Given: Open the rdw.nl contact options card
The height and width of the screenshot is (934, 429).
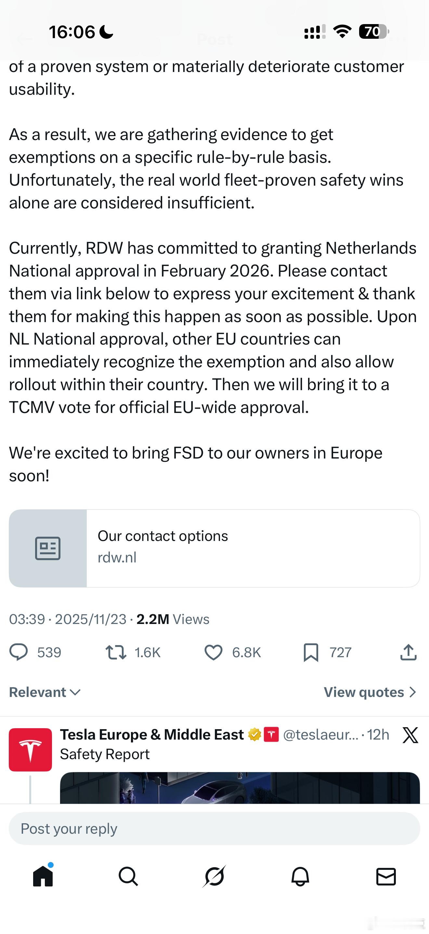Looking at the screenshot, I should (253, 548).
